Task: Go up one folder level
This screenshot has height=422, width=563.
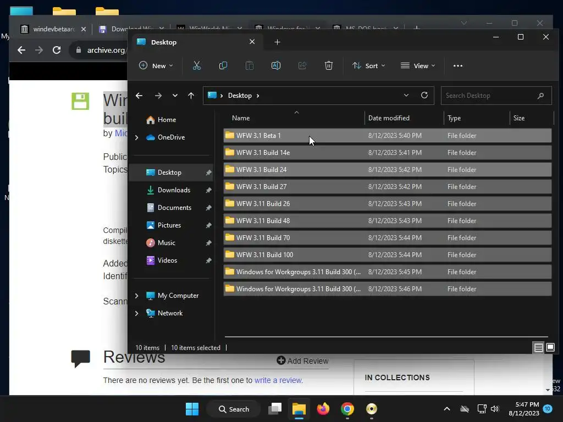Action: (x=191, y=96)
